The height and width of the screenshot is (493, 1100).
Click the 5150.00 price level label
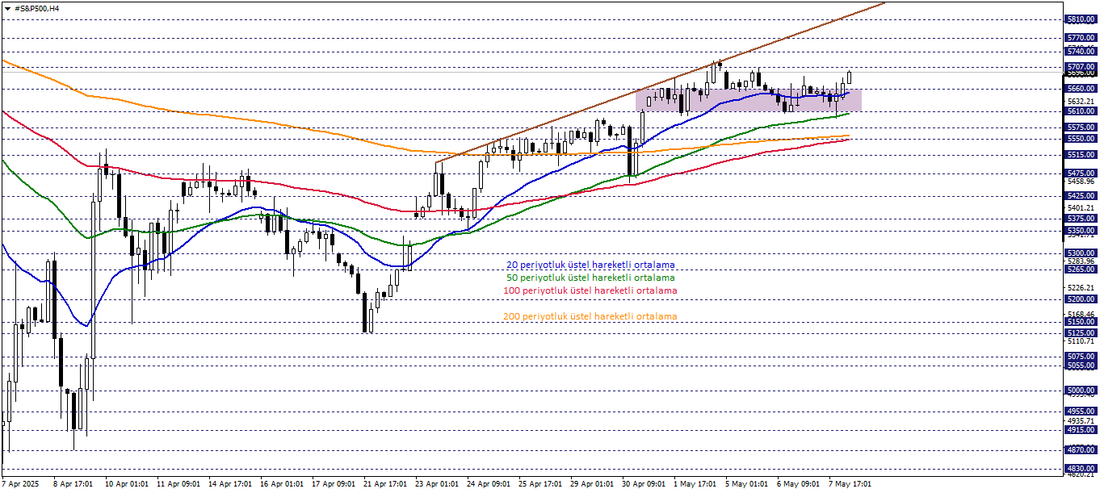point(1080,322)
